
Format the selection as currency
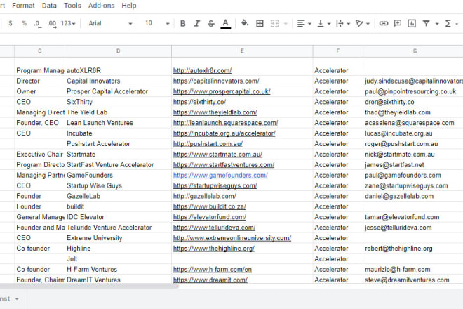click(11, 23)
